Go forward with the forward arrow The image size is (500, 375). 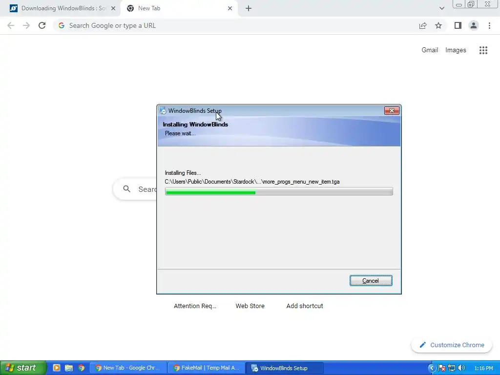(26, 25)
